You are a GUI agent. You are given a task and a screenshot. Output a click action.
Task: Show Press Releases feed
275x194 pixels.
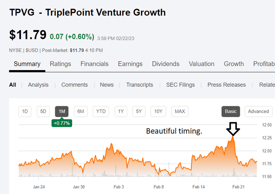(226, 85)
